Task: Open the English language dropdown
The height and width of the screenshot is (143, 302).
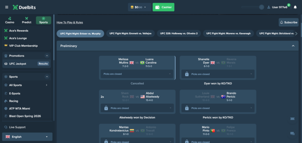Action: pos(27,137)
